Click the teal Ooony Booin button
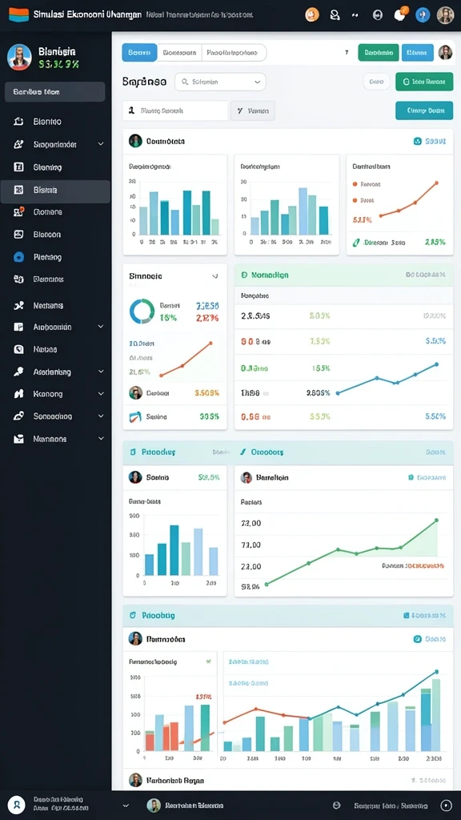Viewport: 461px width, 820px height. [x=424, y=111]
